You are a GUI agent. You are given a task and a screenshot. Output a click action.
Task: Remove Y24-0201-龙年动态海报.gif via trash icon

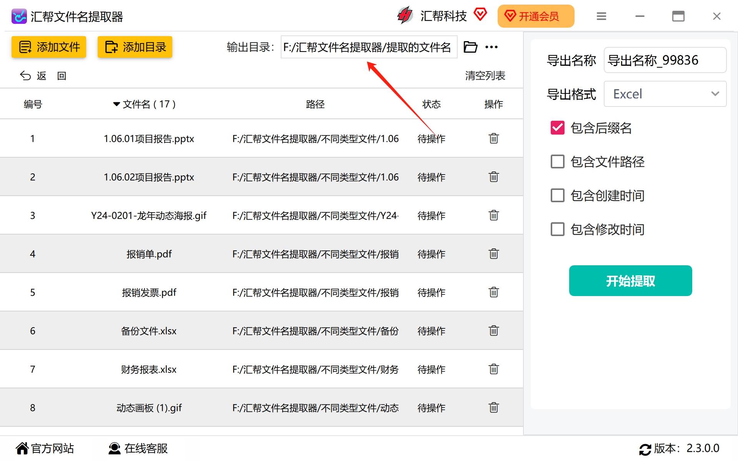tap(494, 215)
